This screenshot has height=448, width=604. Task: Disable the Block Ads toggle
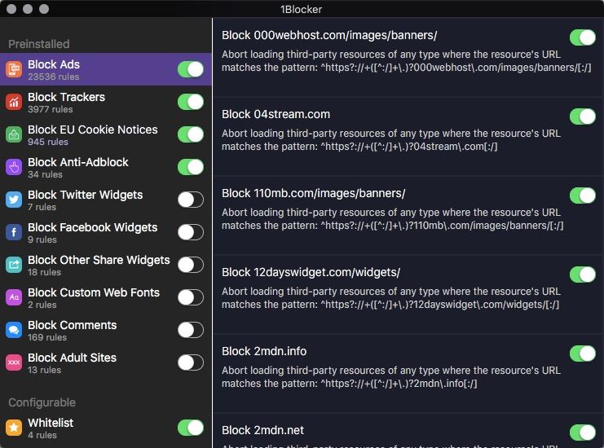[x=191, y=70]
